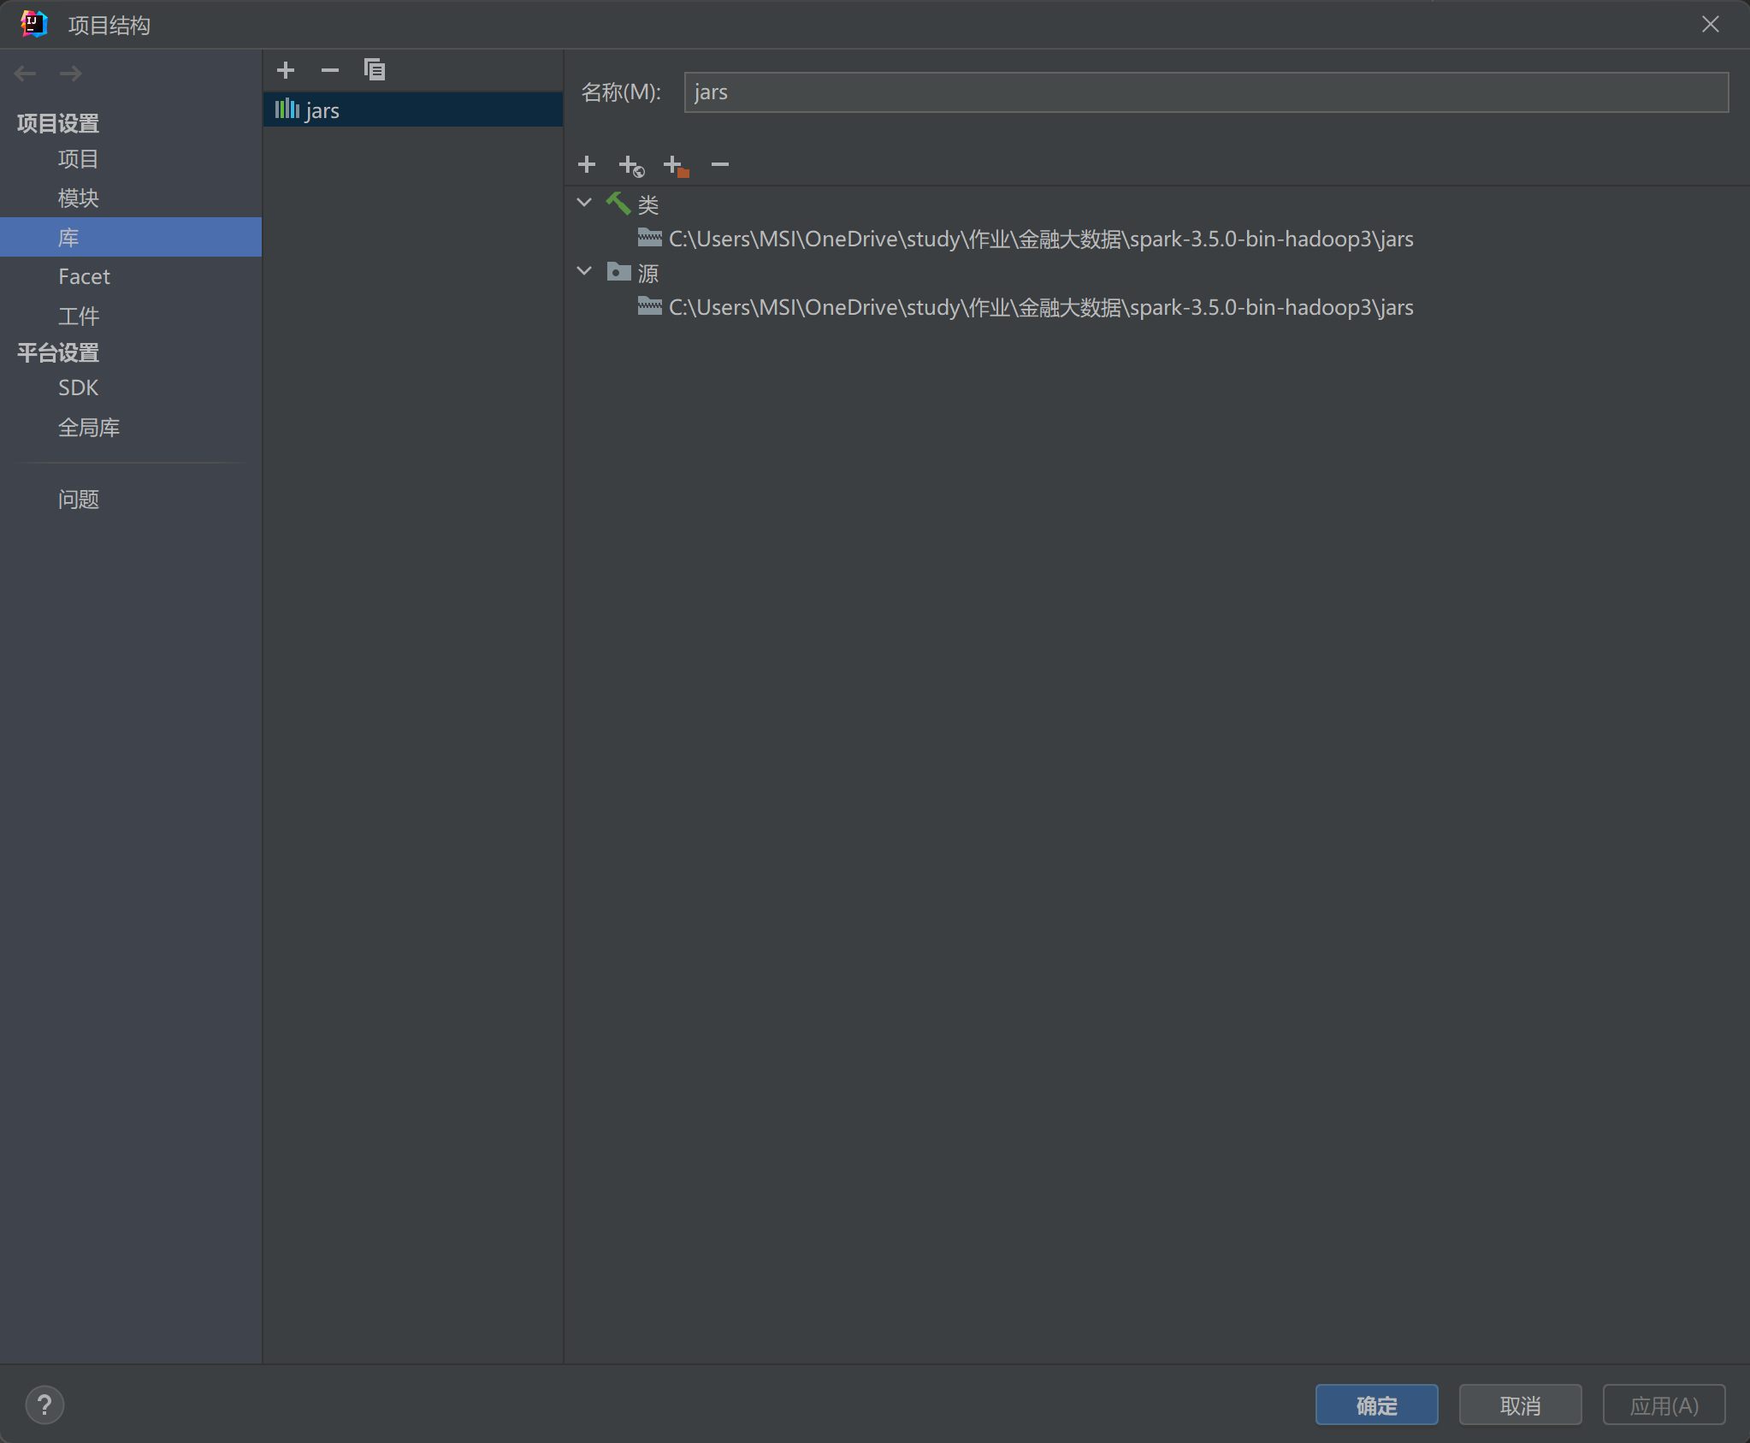This screenshot has width=1750, height=1443.
Task: Add library root with first plus icon
Action: click(x=587, y=164)
